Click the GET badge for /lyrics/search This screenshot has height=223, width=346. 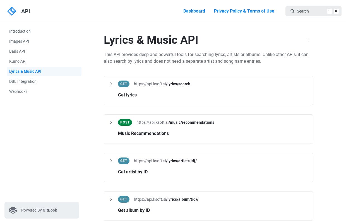coord(124,84)
